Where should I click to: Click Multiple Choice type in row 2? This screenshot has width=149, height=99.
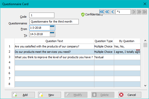104,52
